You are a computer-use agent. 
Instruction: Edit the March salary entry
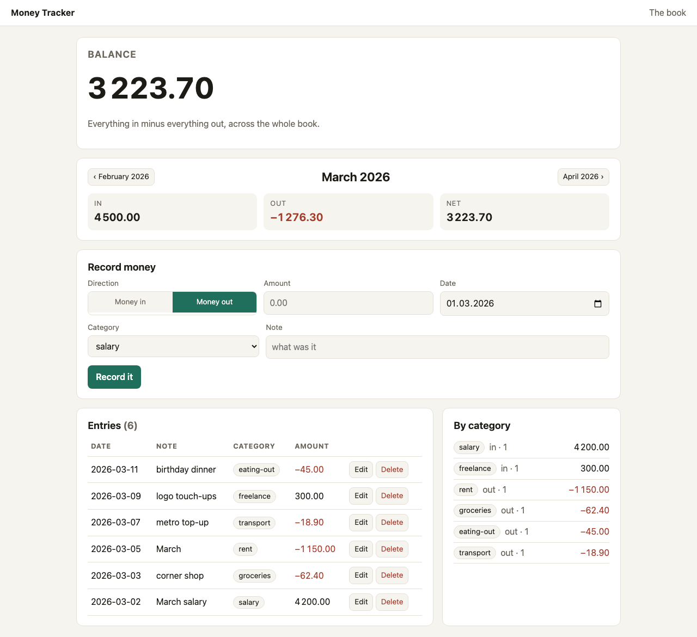coord(361,602)
